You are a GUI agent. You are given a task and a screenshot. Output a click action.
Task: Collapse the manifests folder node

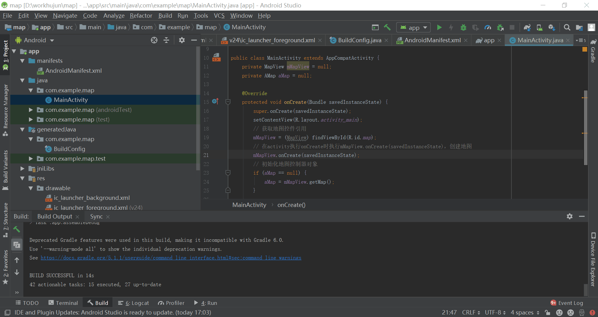pos(22,61)
